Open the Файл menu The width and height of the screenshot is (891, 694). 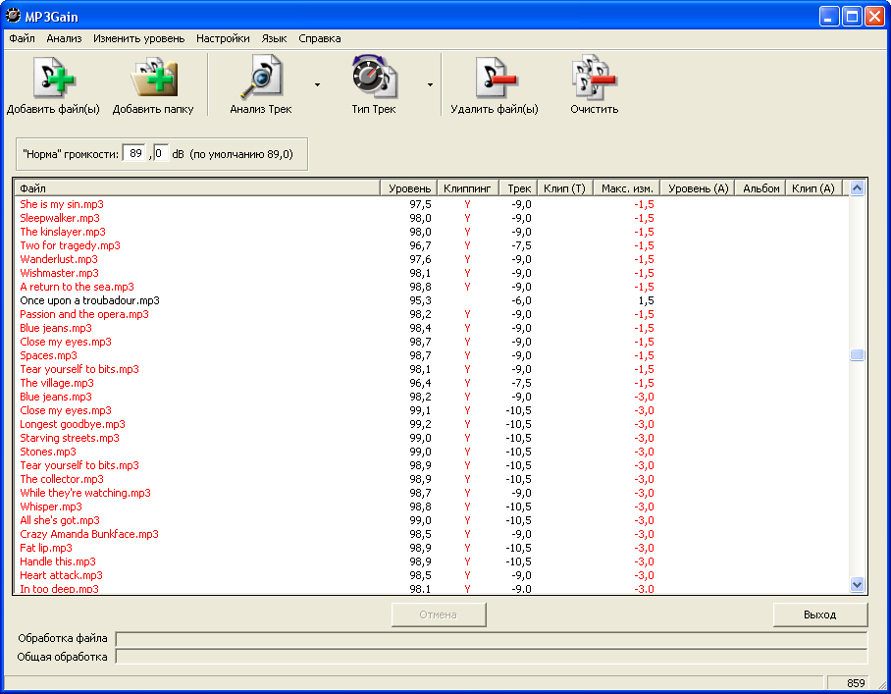22,38
